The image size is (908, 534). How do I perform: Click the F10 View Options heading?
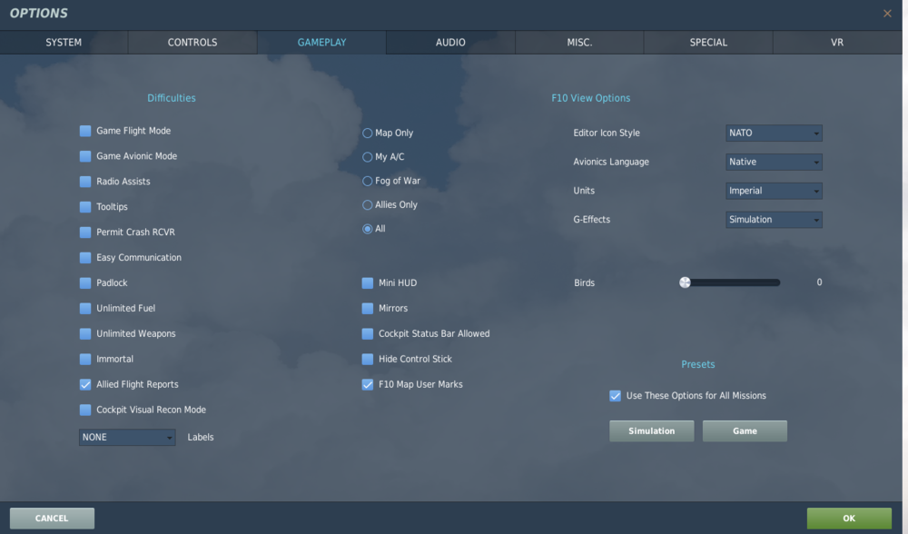(x=591, y=98)
